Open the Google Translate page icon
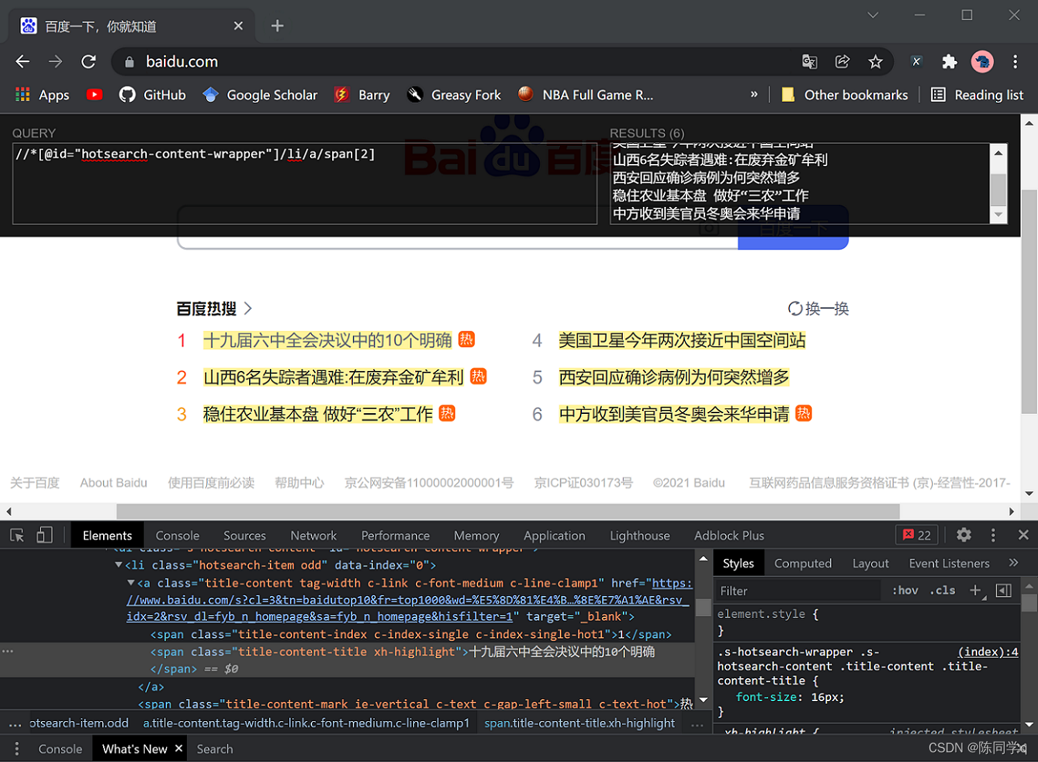The width and height of the screenshot is (1038, 762). tap(809, 62)
